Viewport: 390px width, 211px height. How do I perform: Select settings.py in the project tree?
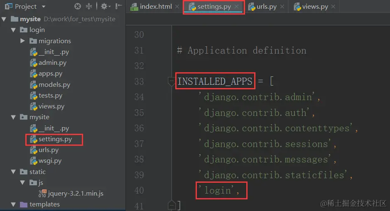(55, 139)
